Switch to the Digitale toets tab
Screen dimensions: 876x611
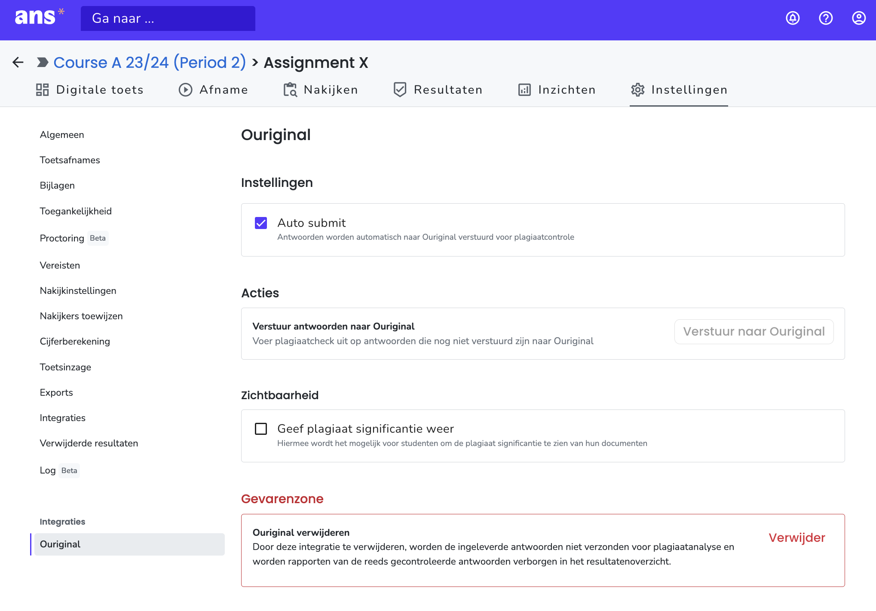(89, 90)
